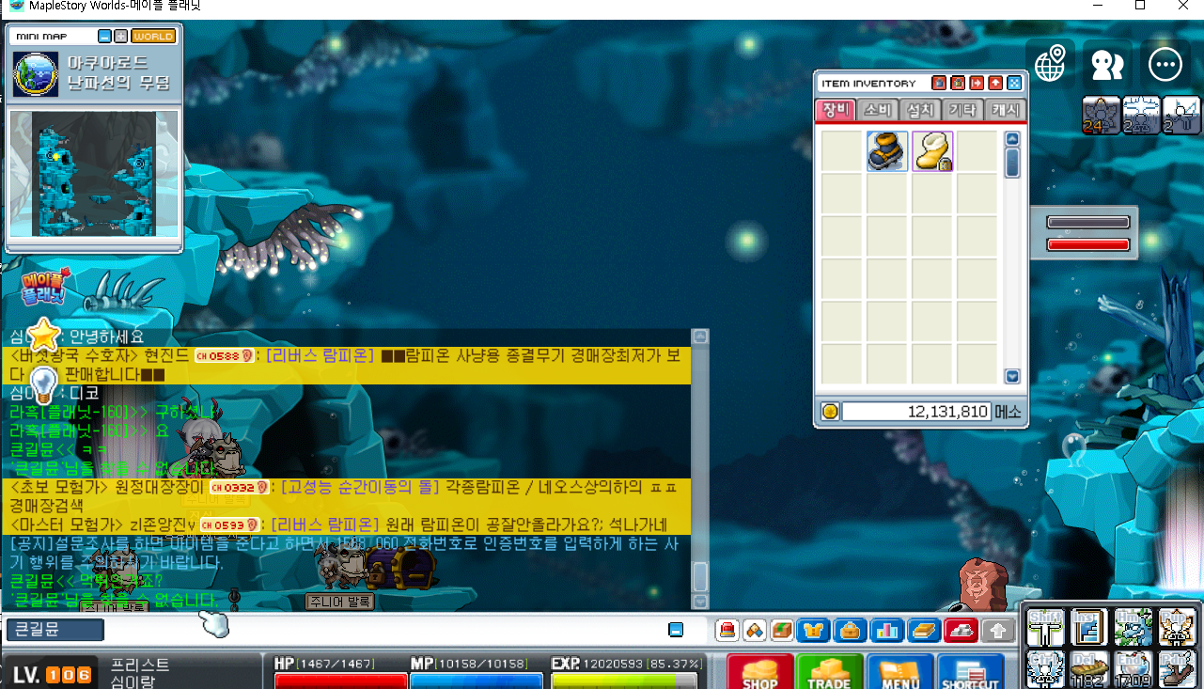Switch to the 설치 inventory tab
This screenshot has width=1204, height=689.
tap(920, 110)
